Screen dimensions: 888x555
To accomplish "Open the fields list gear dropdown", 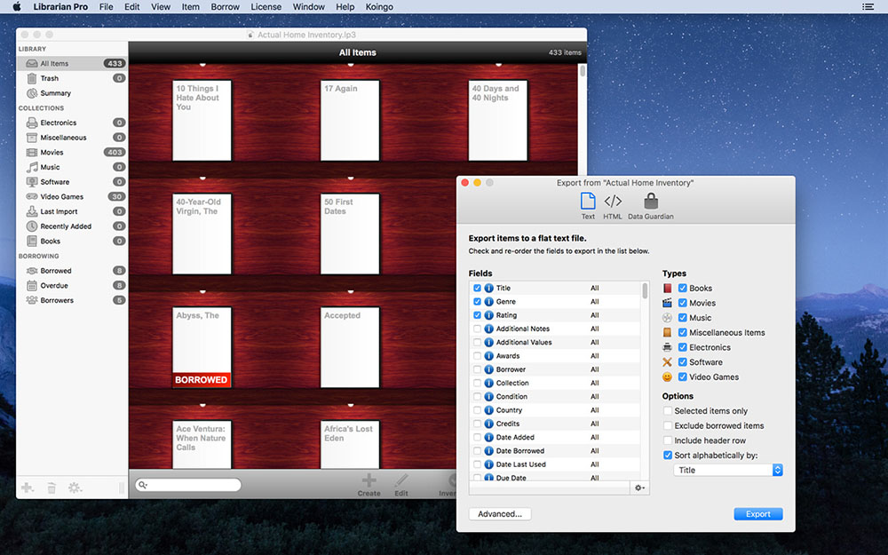I will point(639,488).
